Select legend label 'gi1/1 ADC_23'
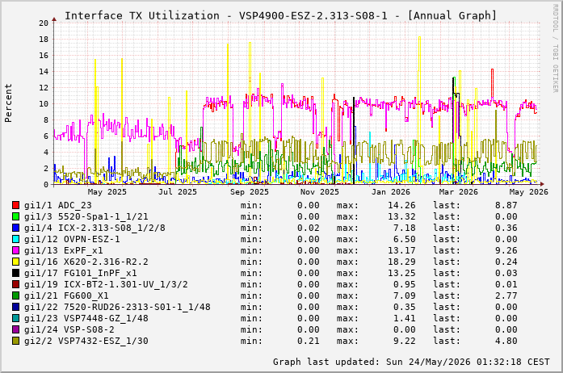The image size is (563, 373). 58,205
